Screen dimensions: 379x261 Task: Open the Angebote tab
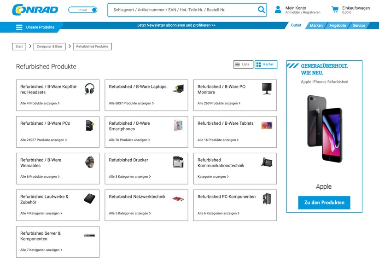tap(338, 25)
